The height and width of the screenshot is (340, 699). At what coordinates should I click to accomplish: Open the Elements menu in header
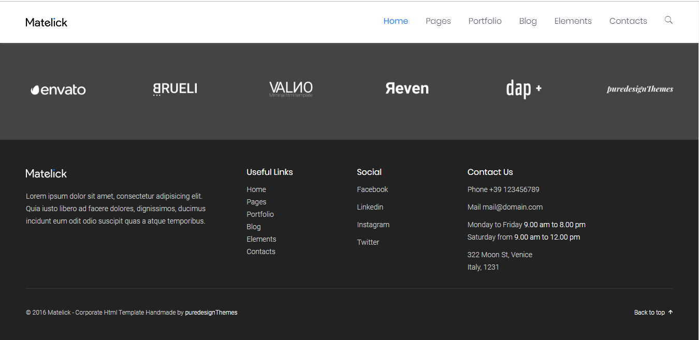pos(573,21)
